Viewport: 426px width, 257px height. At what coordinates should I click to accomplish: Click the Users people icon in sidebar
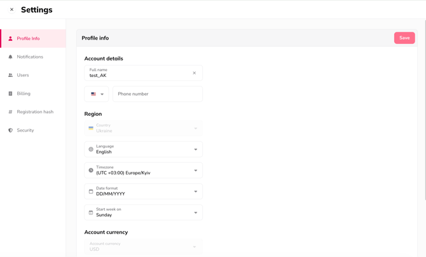(x=10, y=75)
